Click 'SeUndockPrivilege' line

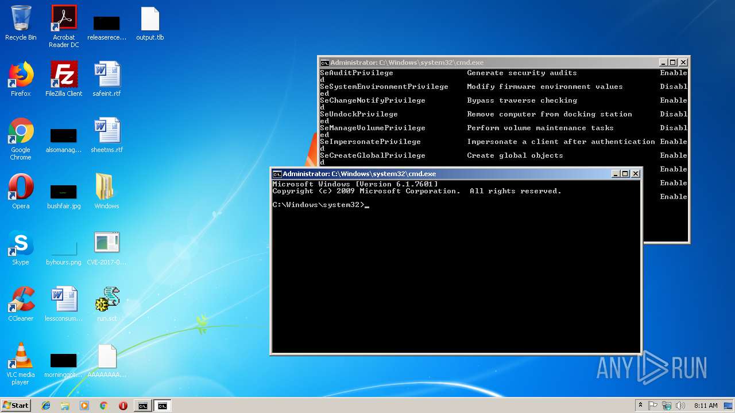[x=359, y=114]
